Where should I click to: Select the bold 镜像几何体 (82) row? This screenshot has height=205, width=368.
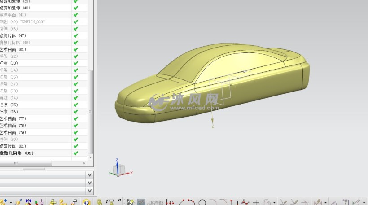[44, 153]
